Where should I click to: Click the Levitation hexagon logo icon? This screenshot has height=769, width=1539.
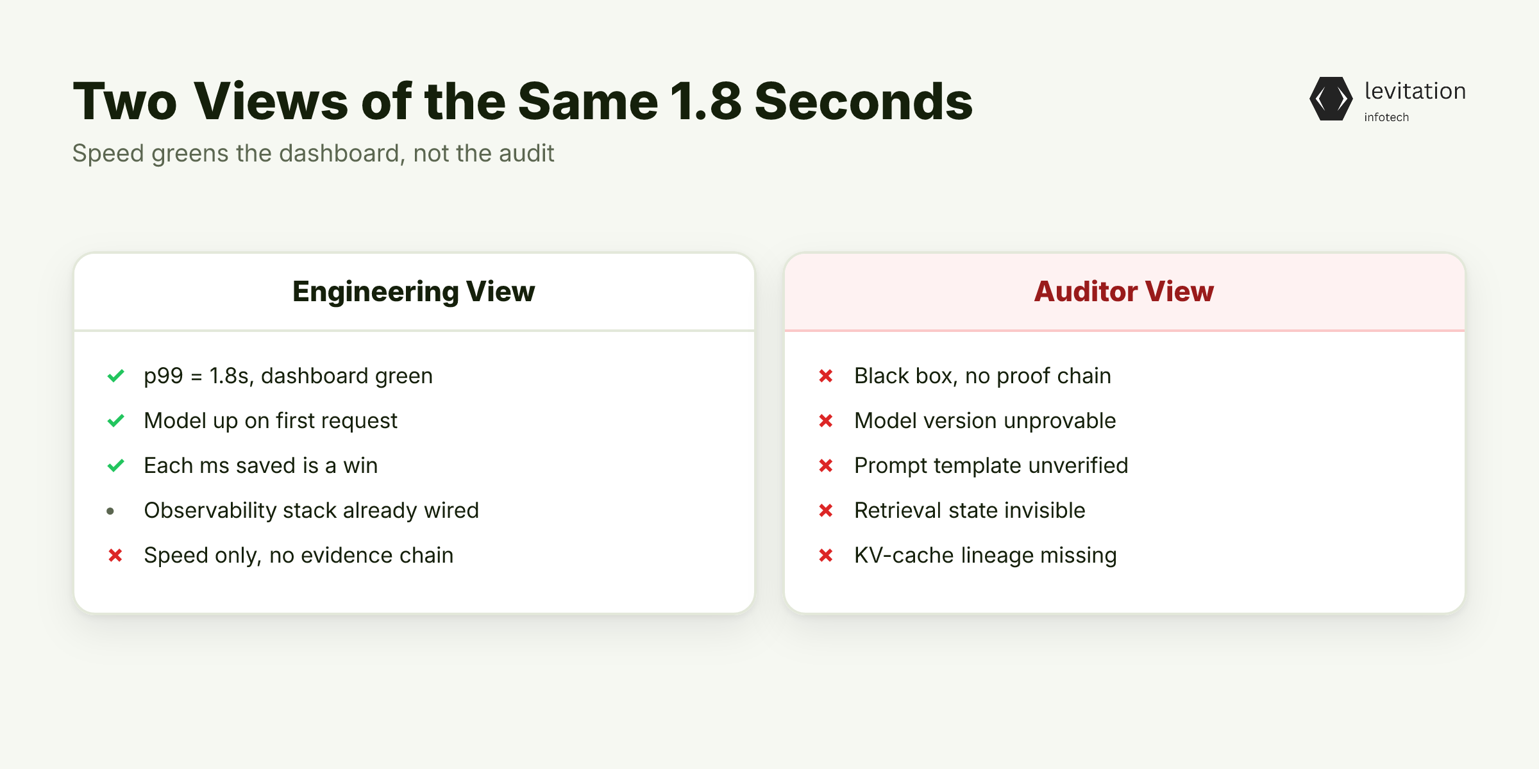[1331, 99]
